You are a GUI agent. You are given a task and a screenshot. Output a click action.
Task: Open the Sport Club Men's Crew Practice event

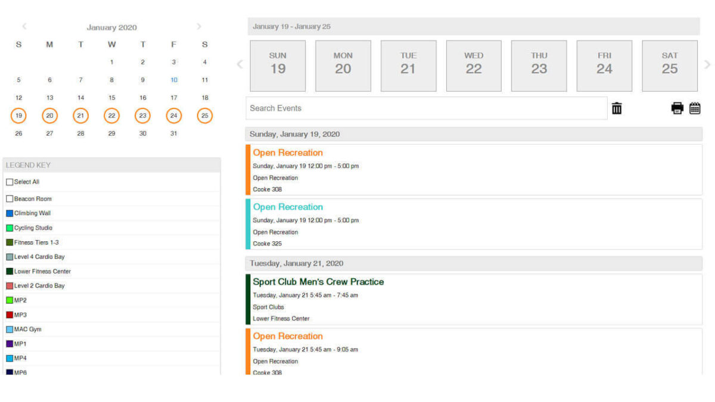[318, 281]
